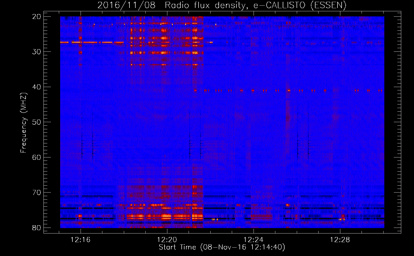Click the '12:24' time tick label
The width and height of the screenshot is (414, 256).
[x=254, y=240]
